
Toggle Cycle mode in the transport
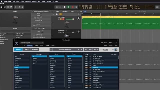[x=76, y=7]
